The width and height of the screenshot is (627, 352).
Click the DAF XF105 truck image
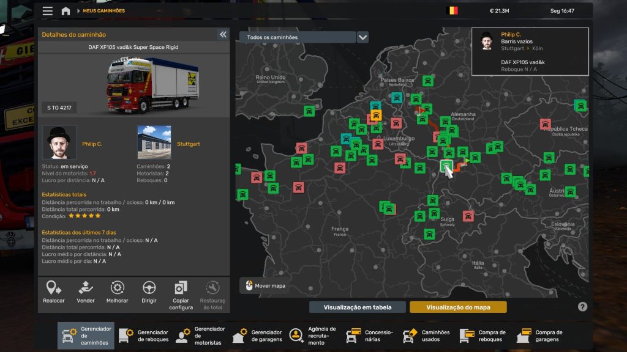152,84
